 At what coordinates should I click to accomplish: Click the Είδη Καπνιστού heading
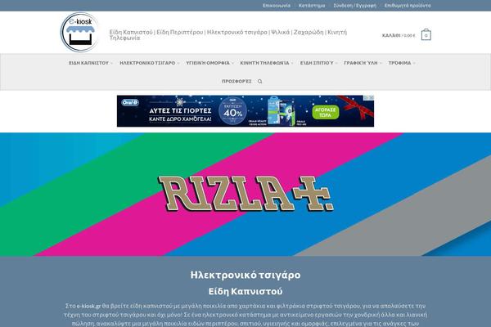pyautogui.click(x=245, y=291)
